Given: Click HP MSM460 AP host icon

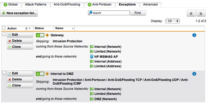Looking at the screenshot, I should coord(92,57).
